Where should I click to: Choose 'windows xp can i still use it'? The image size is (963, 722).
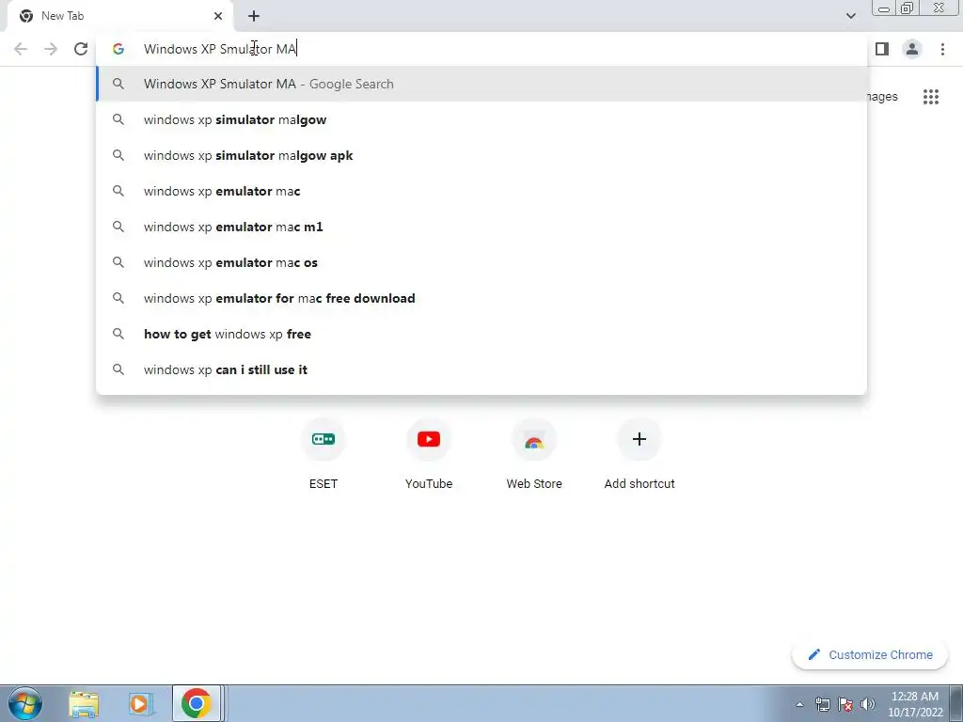481,369
